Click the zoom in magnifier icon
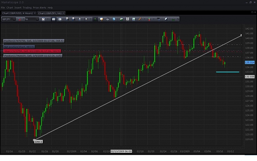 67,19
